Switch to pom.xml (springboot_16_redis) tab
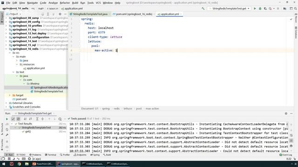298x167 pixels. 133,14
